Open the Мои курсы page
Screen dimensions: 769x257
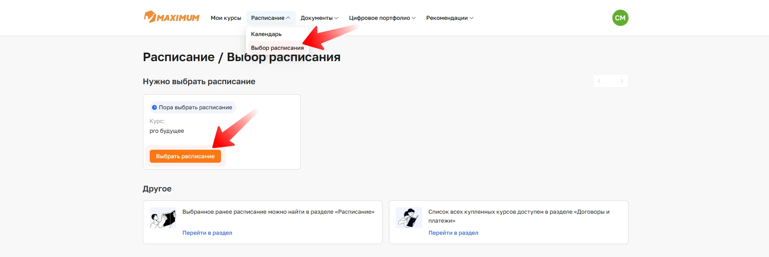point(226,18)
